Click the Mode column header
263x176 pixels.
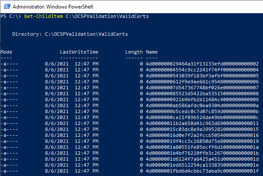pyautogui.click(x=7, y=52)
